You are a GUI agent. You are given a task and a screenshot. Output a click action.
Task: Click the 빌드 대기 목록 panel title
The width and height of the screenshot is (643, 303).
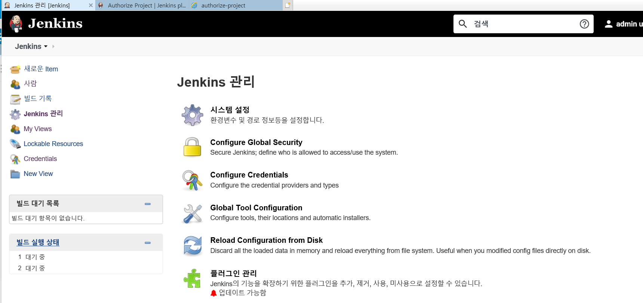click(38, 204)
